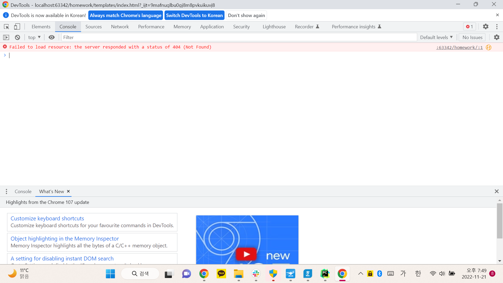Click the Bluetooth tray icon
This screenshot has height=283, width=503.
[x=380, y=274]
